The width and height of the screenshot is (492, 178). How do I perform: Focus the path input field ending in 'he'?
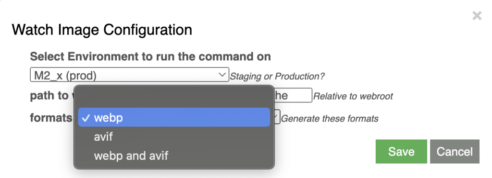tap(293, 95)
